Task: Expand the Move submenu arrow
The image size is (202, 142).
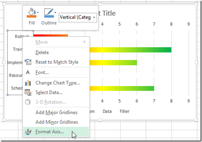Action: [x=84, y=42]
